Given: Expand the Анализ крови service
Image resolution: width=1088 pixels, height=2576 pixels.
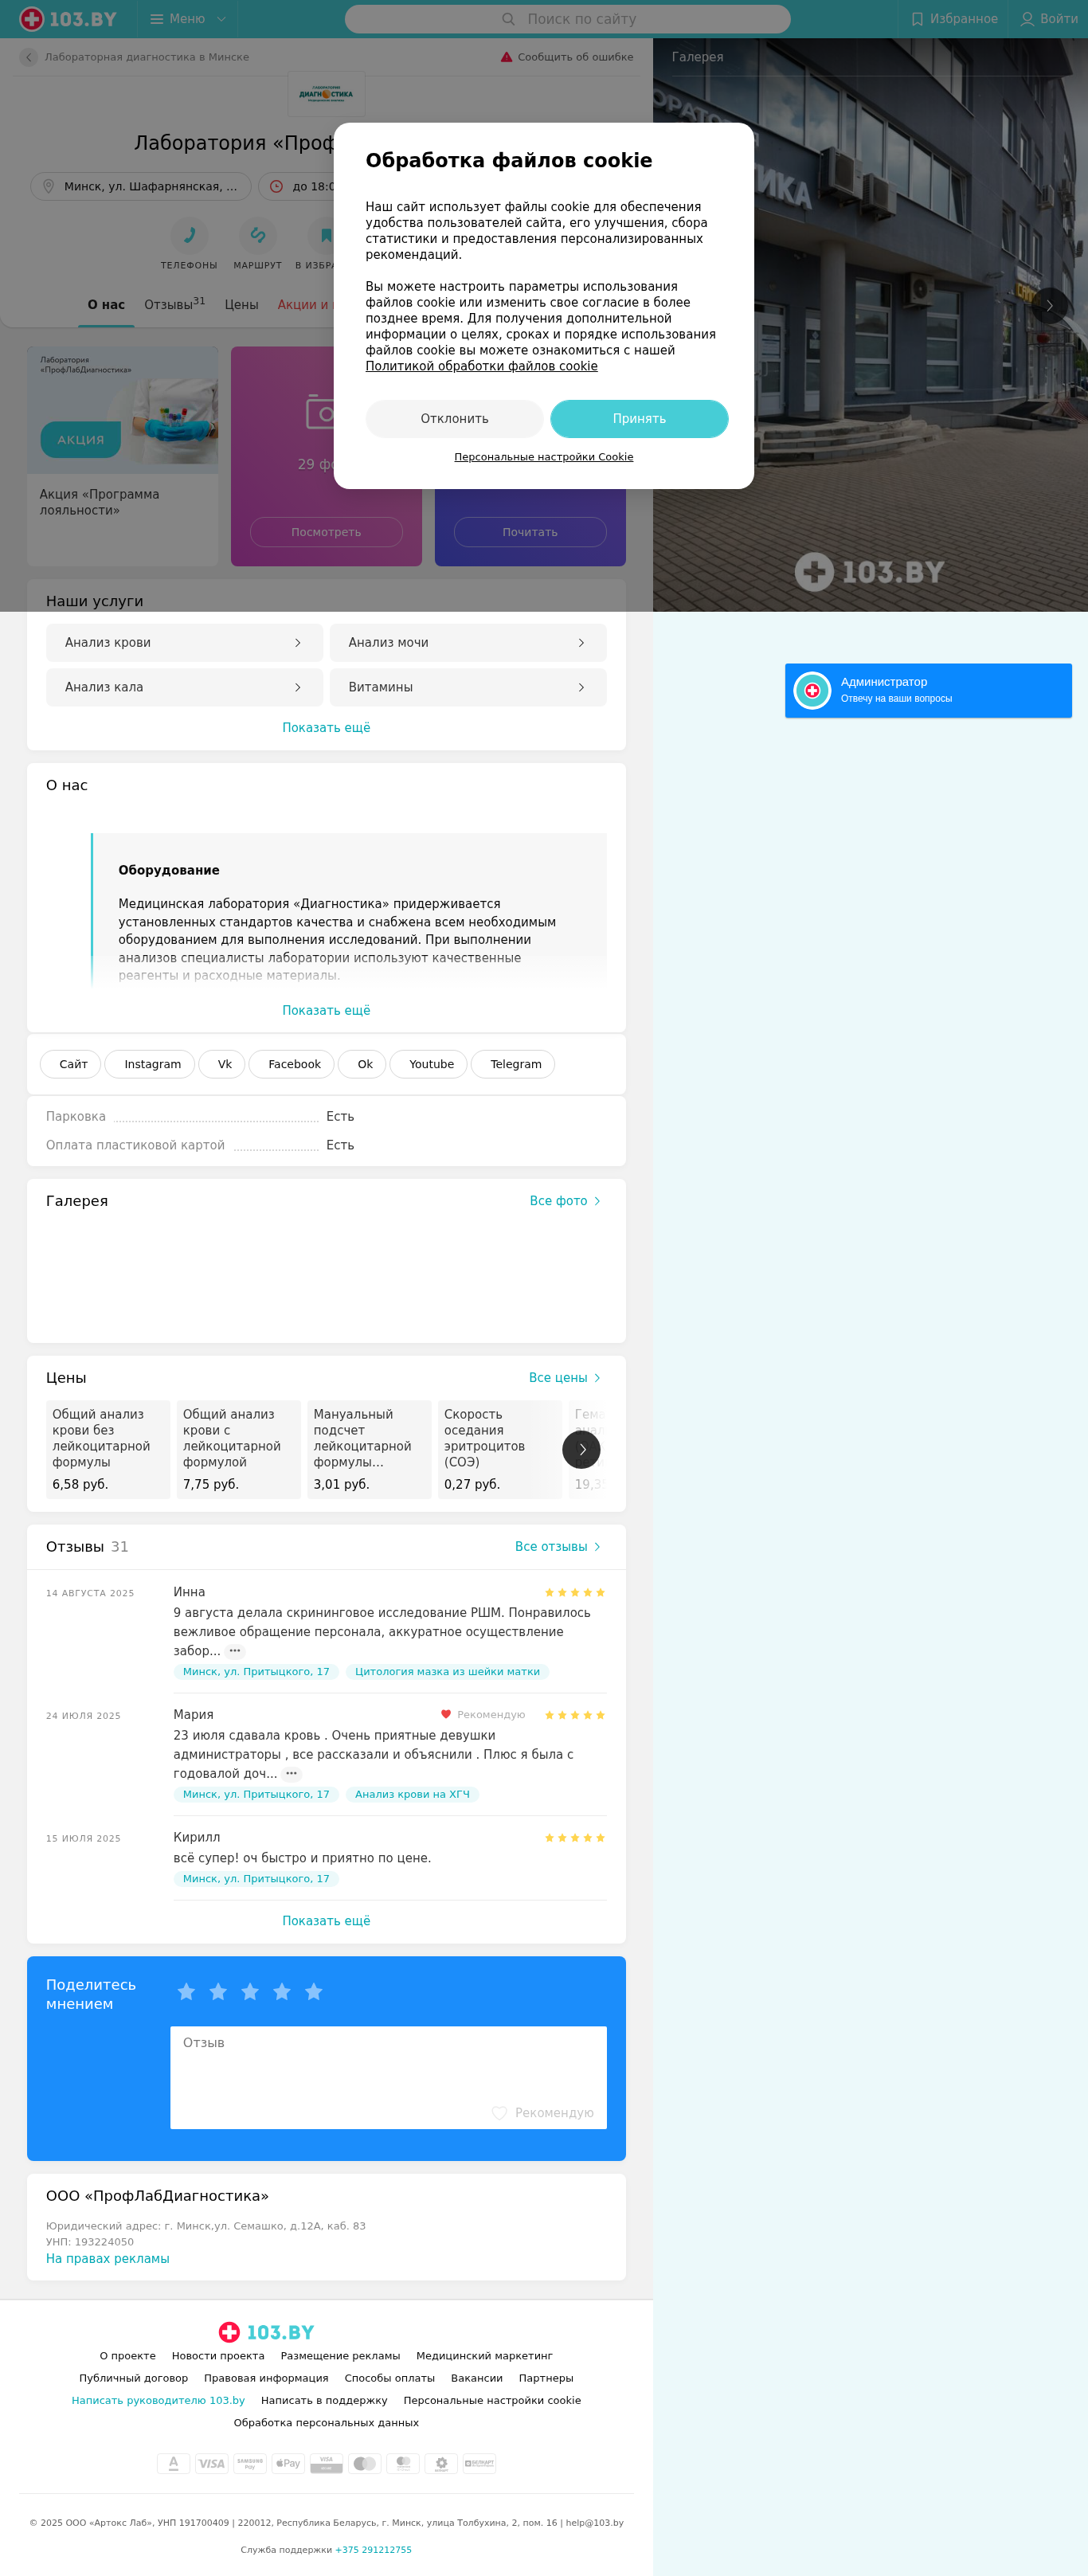Looking at the screenshot, I should 184,643.
